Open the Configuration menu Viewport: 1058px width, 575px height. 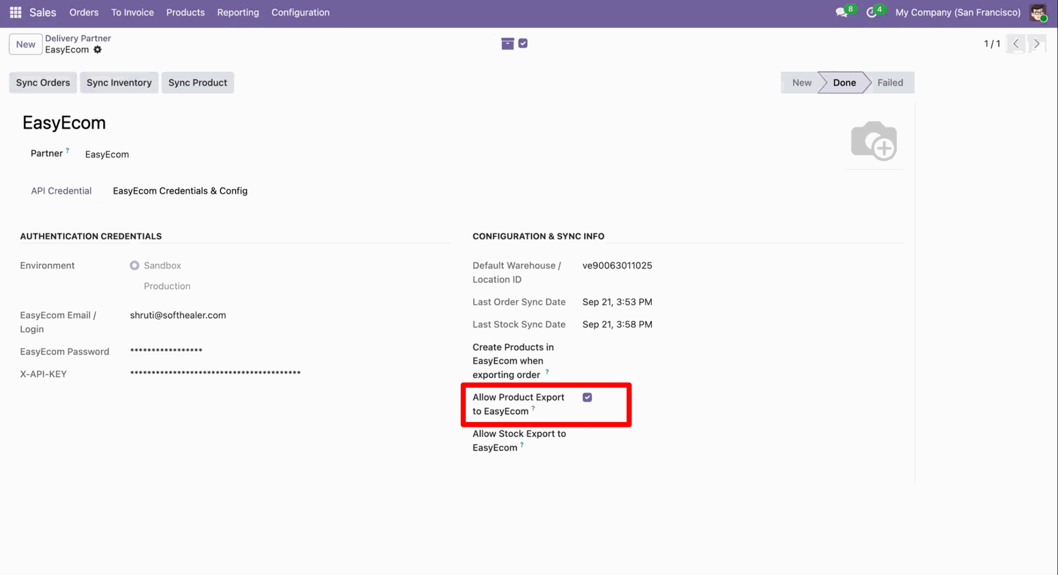[x=300, y=12]
